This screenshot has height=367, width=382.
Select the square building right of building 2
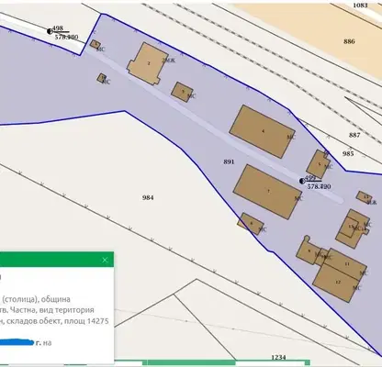click(x=182, y=92)
